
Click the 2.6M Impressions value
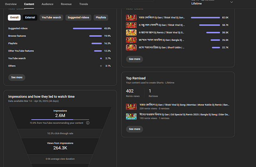tap(60, 116)
